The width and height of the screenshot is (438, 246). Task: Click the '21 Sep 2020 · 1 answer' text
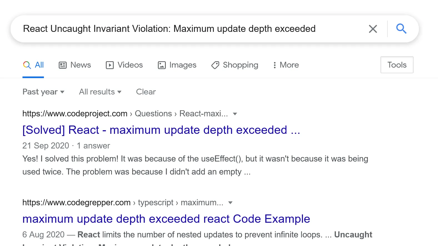(66, 146)
